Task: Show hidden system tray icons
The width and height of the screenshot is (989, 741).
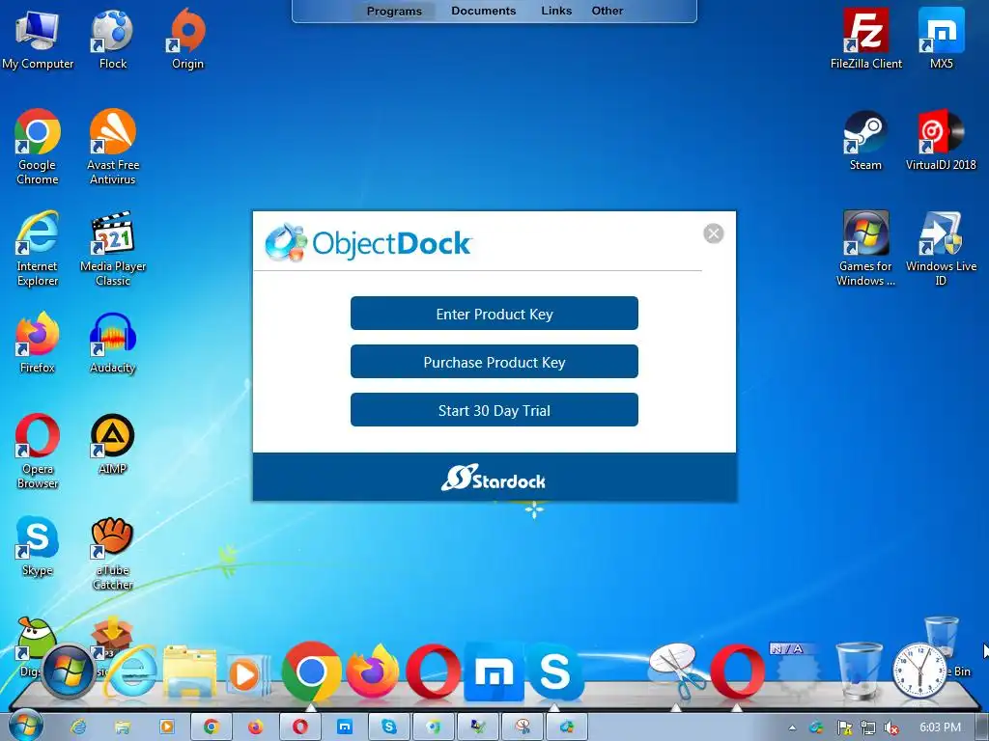Action: 792,727
